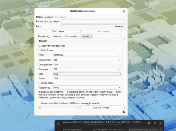Click the Inspect panel vertical scrollbar track
Screen dimensions: 176x131
coord(125,73)
